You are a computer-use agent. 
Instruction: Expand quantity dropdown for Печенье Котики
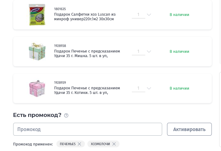coord(149,88)
